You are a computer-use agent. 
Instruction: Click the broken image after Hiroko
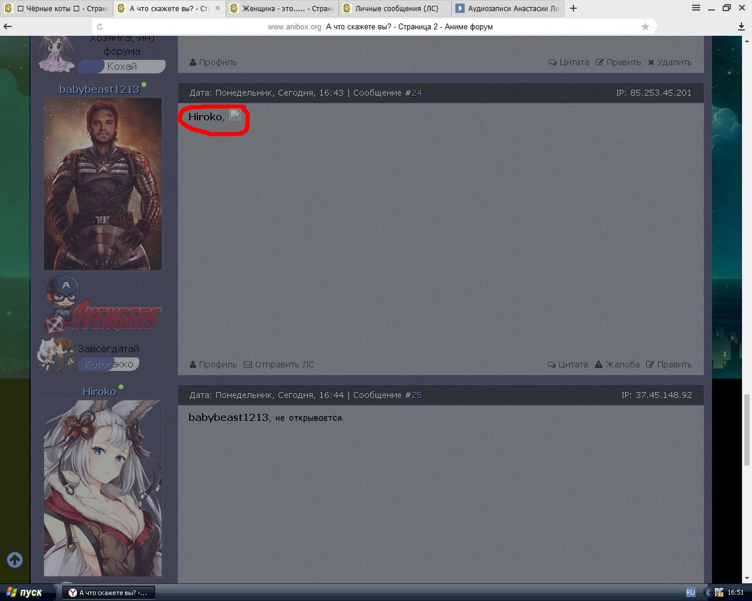pyautogui.click(x=235, y=115)
